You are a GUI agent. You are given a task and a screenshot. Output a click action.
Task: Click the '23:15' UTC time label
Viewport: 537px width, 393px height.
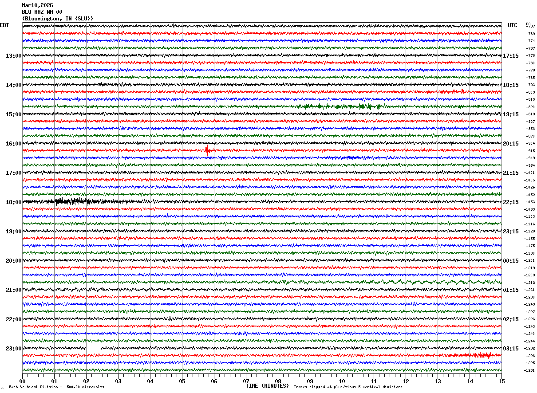[511, 232]
